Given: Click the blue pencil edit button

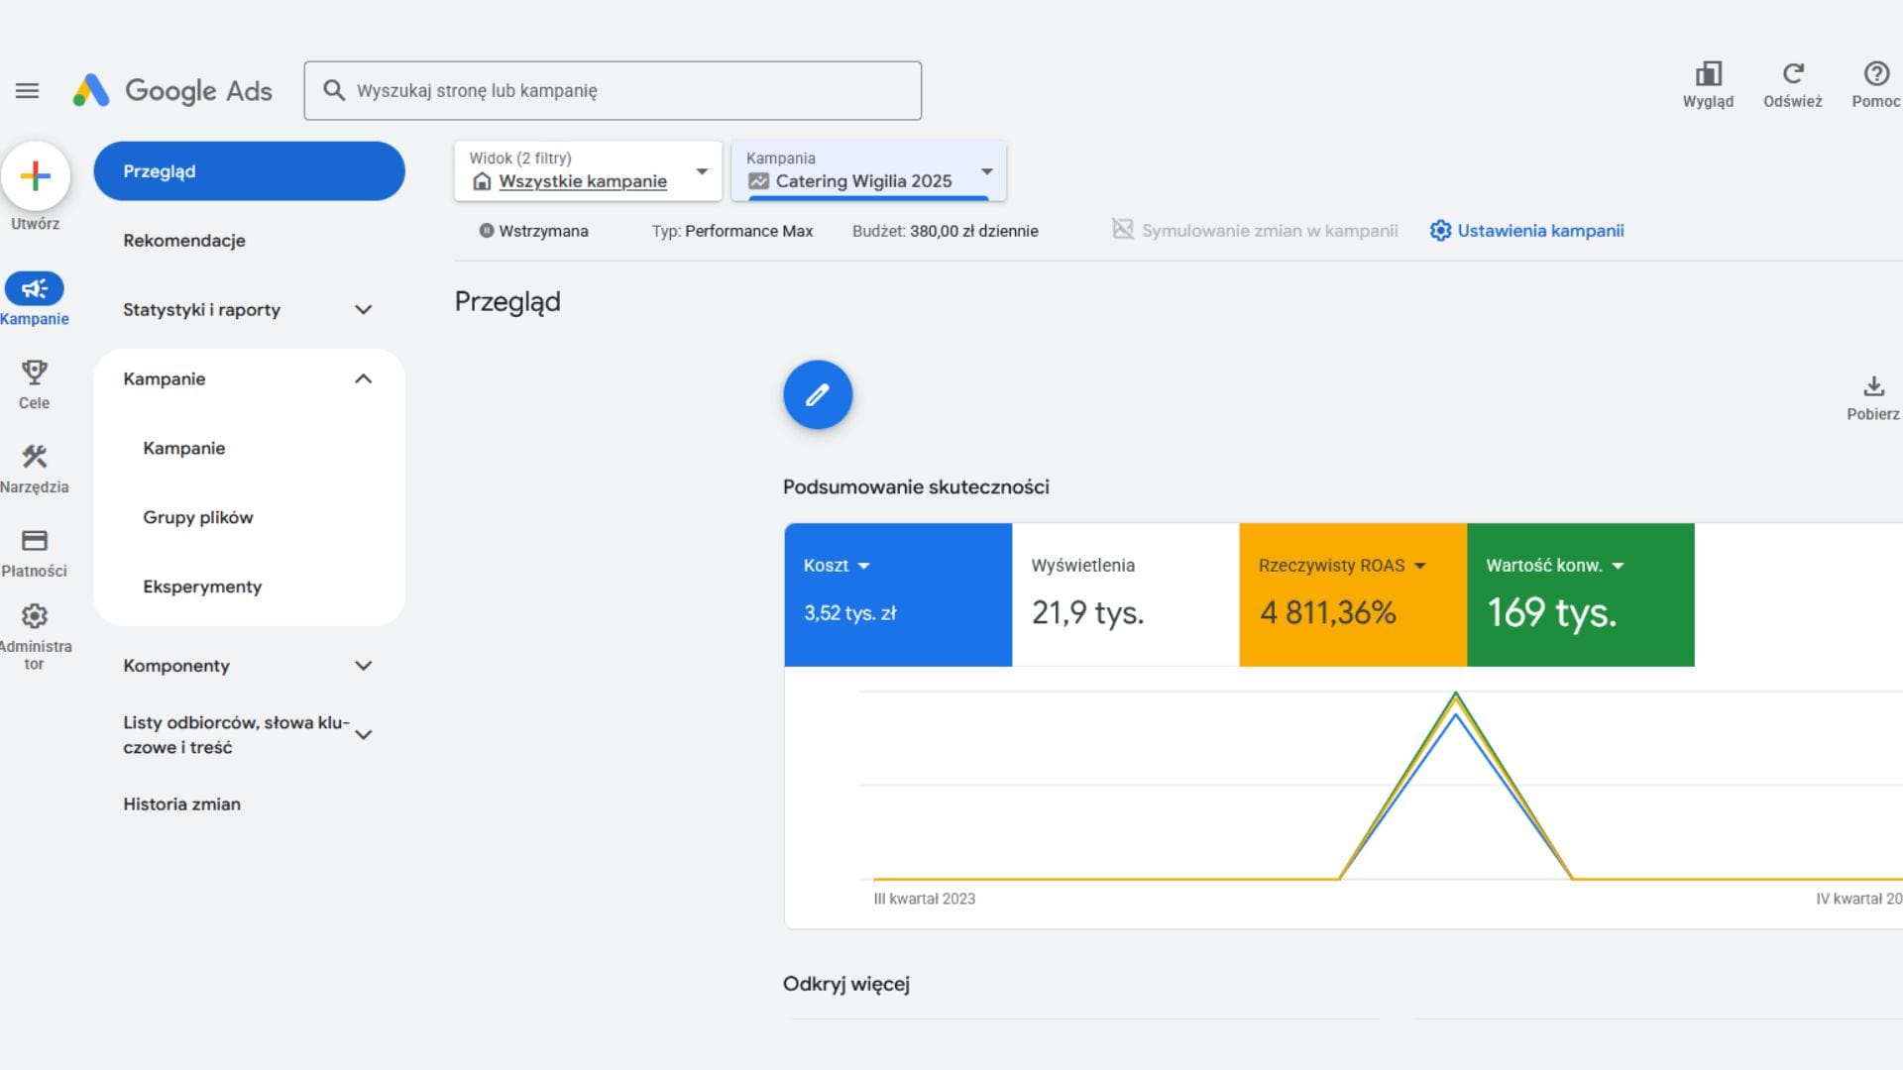Looking at the screenshot, I should [x=817, y=395].
